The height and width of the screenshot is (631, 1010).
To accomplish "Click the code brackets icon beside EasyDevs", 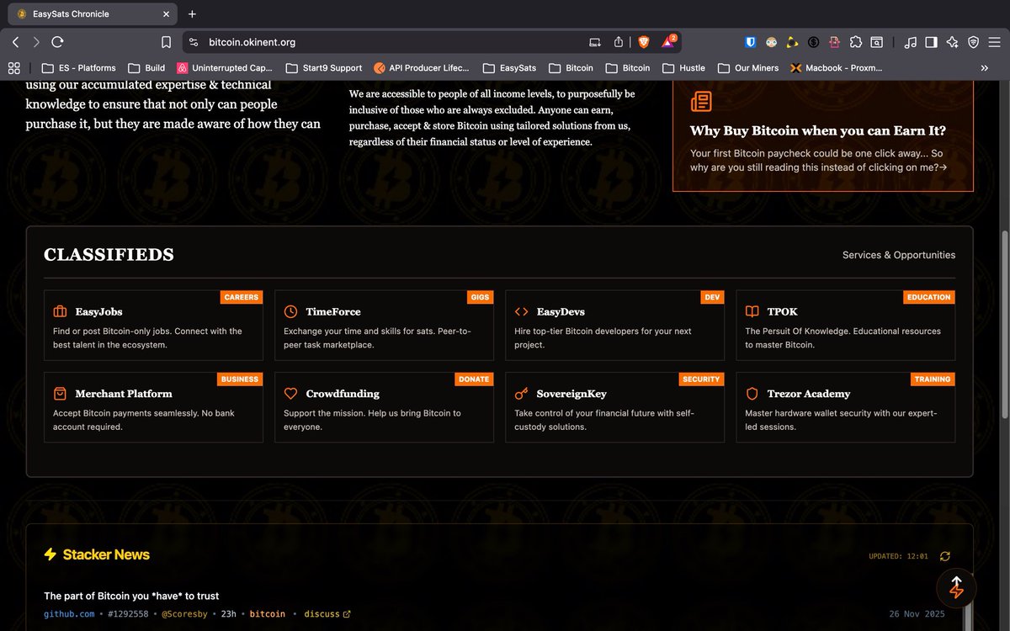I will point(521,311).
